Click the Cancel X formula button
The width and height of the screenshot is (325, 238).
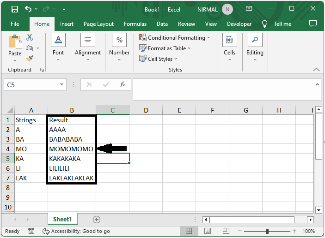pyautogui.click(x=89, y=84)
